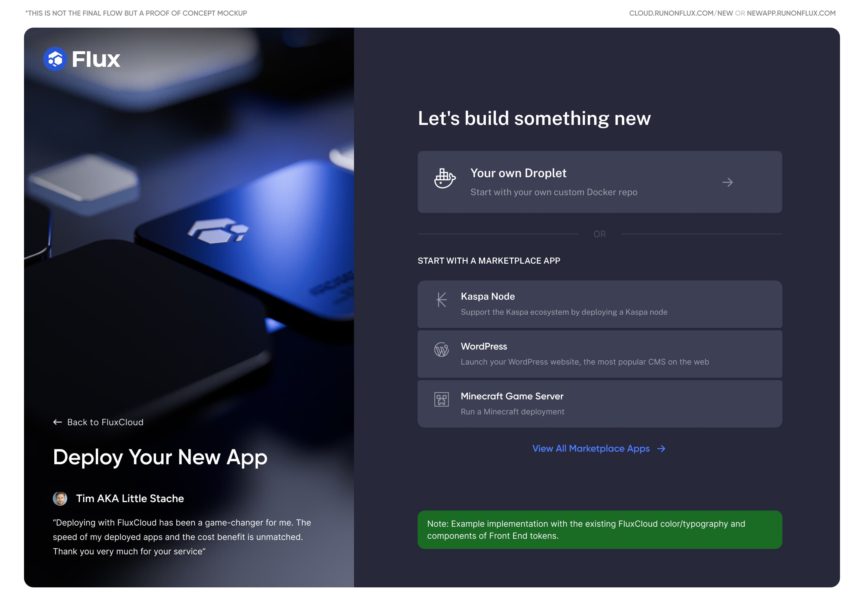Select the Your own Droplet title
This screenshot has height=615, width=864.
(518, 173)
